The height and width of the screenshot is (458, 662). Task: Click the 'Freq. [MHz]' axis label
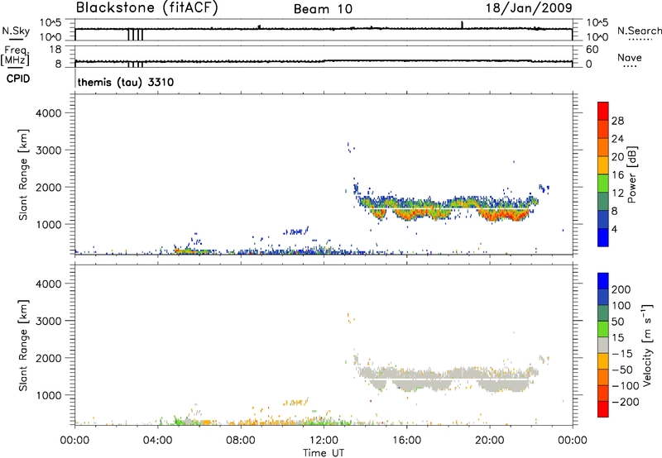coord(15,55)
